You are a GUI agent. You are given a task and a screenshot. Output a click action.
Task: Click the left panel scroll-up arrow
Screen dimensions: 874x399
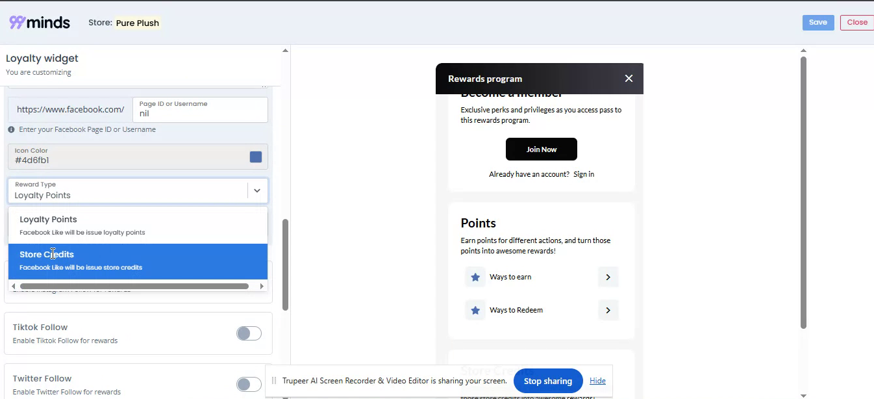[286, 50]
